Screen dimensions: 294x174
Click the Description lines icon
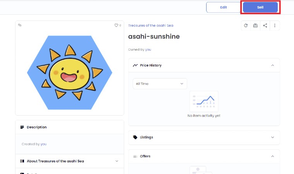[x=22, y=127]
